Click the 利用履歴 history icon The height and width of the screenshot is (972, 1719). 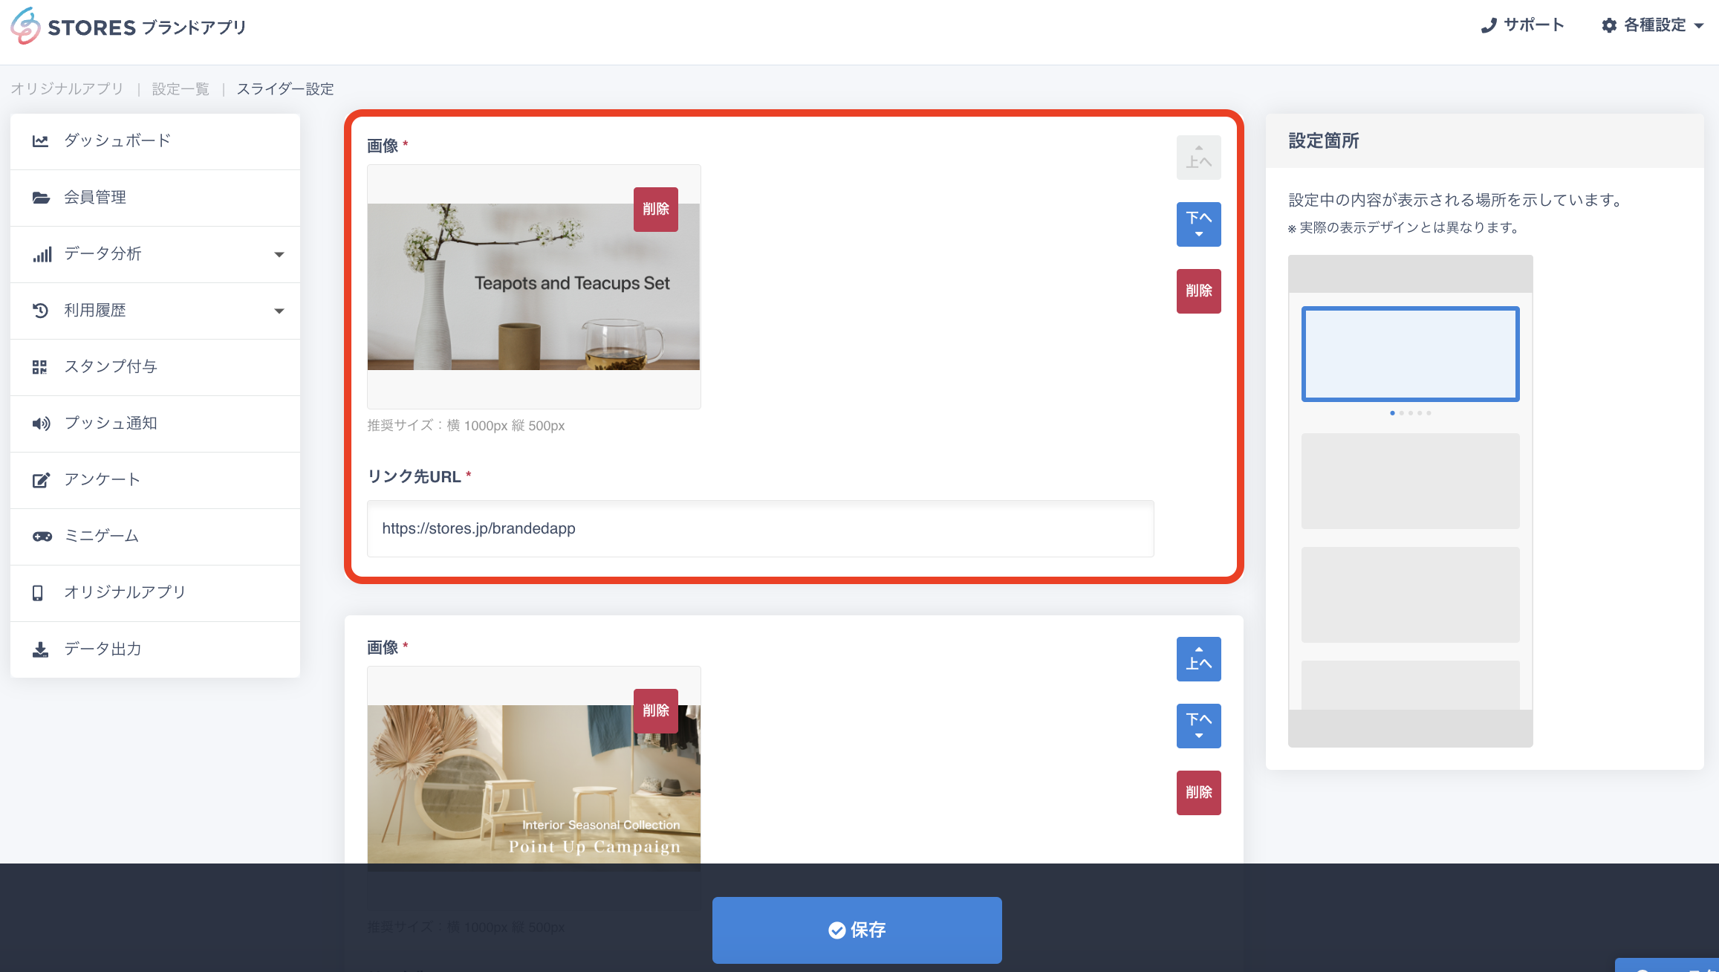41,311
